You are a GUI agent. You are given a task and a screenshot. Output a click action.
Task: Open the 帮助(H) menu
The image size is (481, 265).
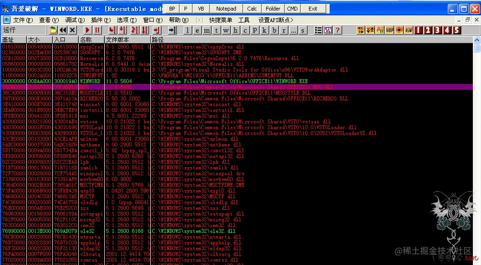(179, 20)
